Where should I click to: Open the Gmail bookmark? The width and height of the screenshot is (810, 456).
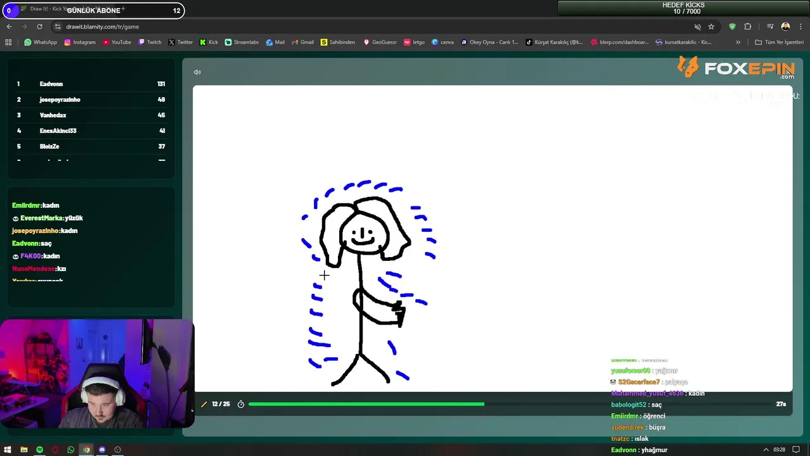pyautogui.click(x=302, y=42)
